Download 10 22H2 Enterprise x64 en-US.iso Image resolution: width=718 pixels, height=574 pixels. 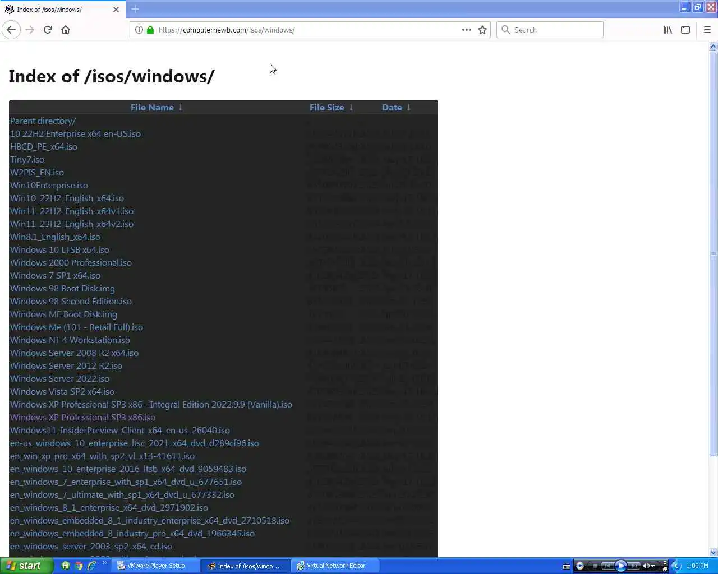(x=75, y=133)
